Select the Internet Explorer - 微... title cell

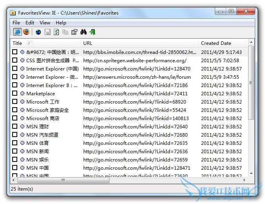52,77
